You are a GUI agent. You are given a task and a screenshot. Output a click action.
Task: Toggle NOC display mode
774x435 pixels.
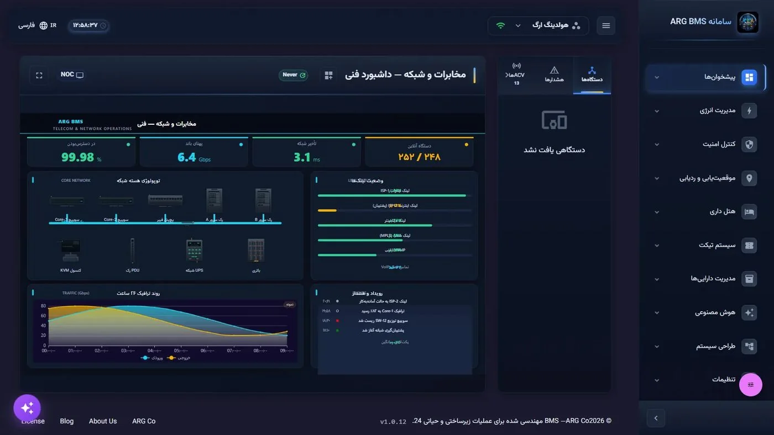[x=72, y=75]
